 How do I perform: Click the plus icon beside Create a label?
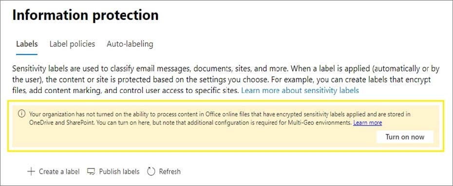[31, 171]
